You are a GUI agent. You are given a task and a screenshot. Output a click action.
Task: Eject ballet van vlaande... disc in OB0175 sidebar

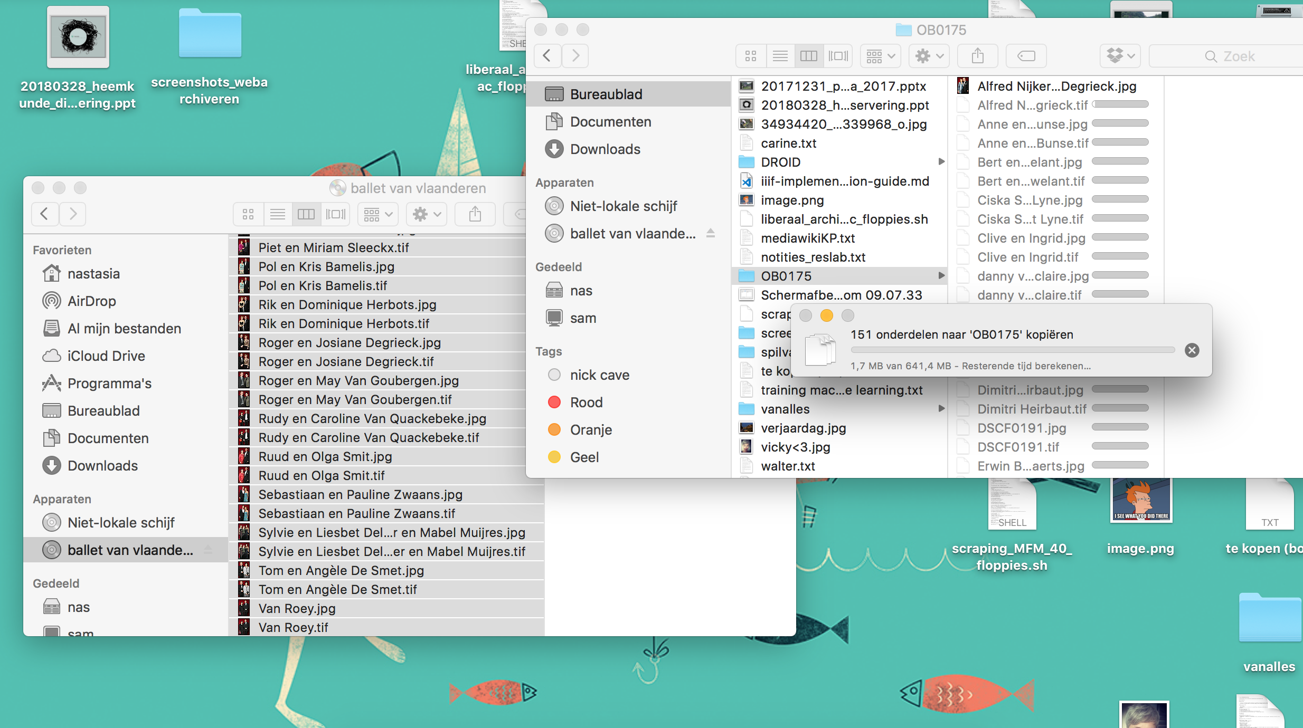point(711,233)
